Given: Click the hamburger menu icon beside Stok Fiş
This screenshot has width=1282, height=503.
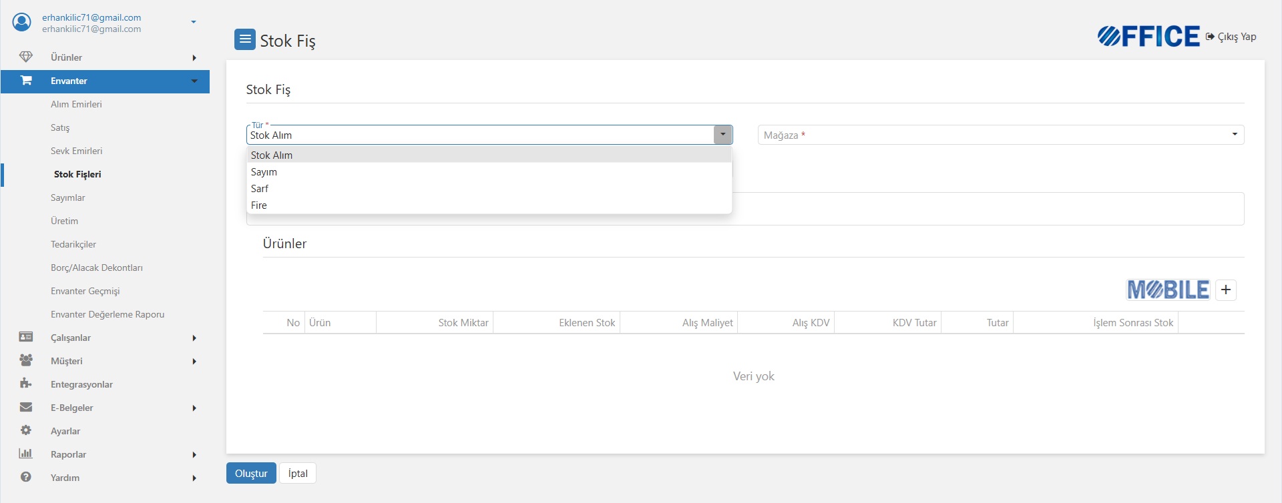Looking at the screenshot, I should point(245,40).
